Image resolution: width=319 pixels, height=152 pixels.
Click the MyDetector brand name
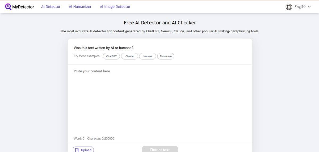tap(23, 7)
